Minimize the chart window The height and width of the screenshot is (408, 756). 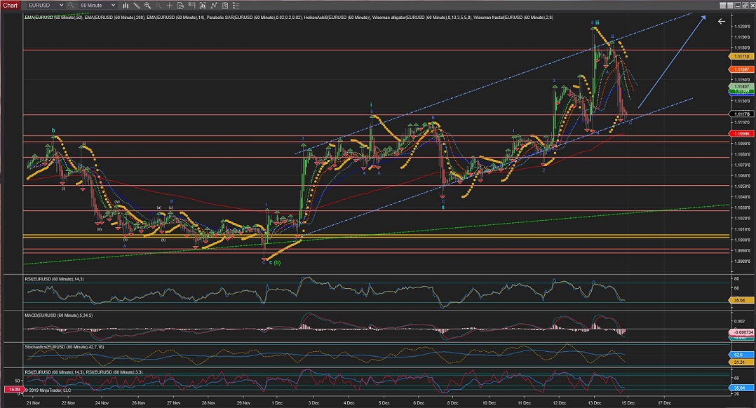(x=738, y=6)
